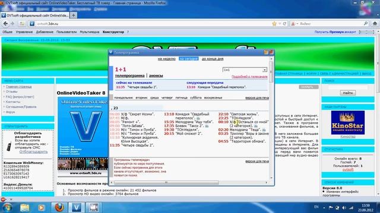The height and width of the screenshot is (213, 380).
Task: Switch to OnlineVideoTaker V taskbar icon
Action: [x=77, y=208]
